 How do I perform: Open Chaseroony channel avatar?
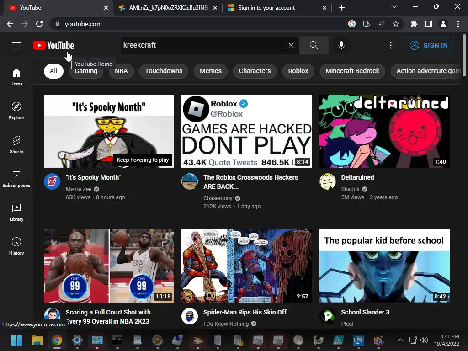[x=190, y=181]
